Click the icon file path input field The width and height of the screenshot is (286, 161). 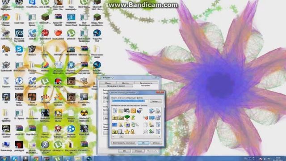tap(130, 101)
